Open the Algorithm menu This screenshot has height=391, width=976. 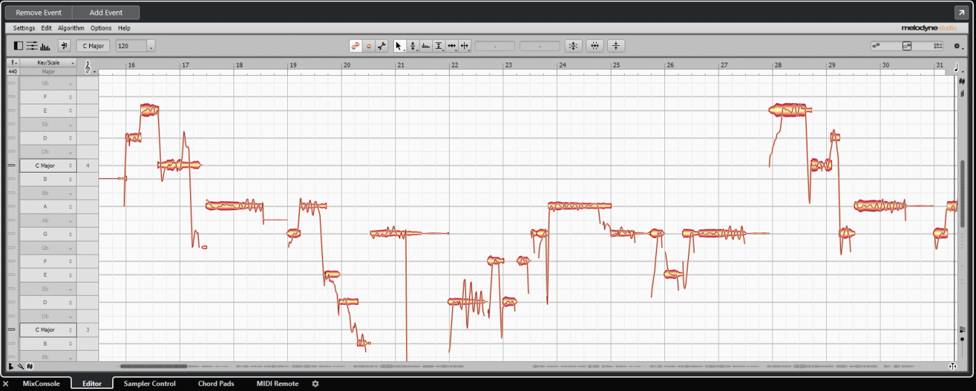(71, 28)
